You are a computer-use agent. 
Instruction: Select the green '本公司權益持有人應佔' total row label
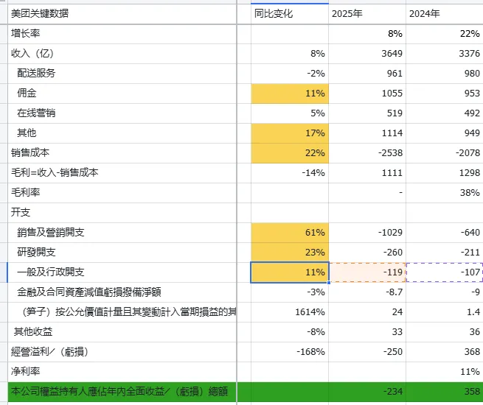pos(122,392)
